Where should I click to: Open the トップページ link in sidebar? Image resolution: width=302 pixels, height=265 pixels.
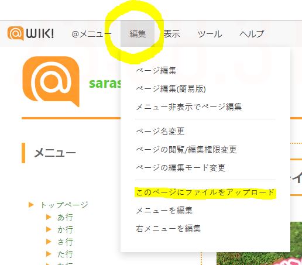[64, 205]
